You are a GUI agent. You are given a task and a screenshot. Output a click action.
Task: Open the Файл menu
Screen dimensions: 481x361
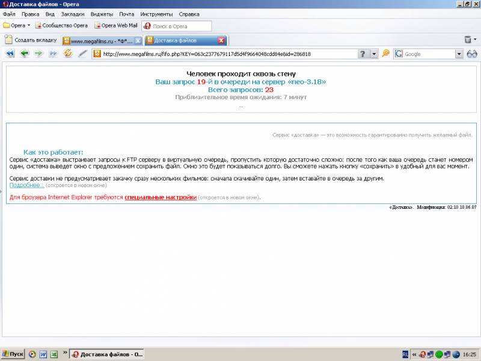(x=9, y=14)
